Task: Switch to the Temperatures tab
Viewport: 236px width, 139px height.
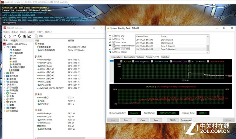Action: click(117, 57)
